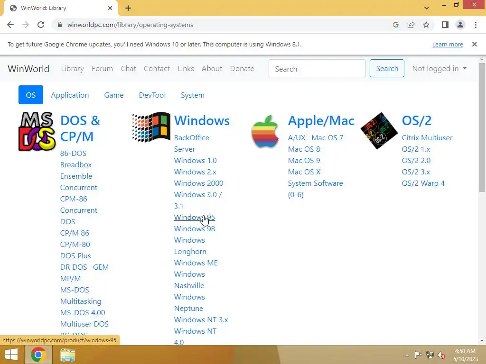Image resolution: width=486 pixels, height=364 pixels.
Task: Open the Mac OS X link
Action: click(x=304, y=172)
